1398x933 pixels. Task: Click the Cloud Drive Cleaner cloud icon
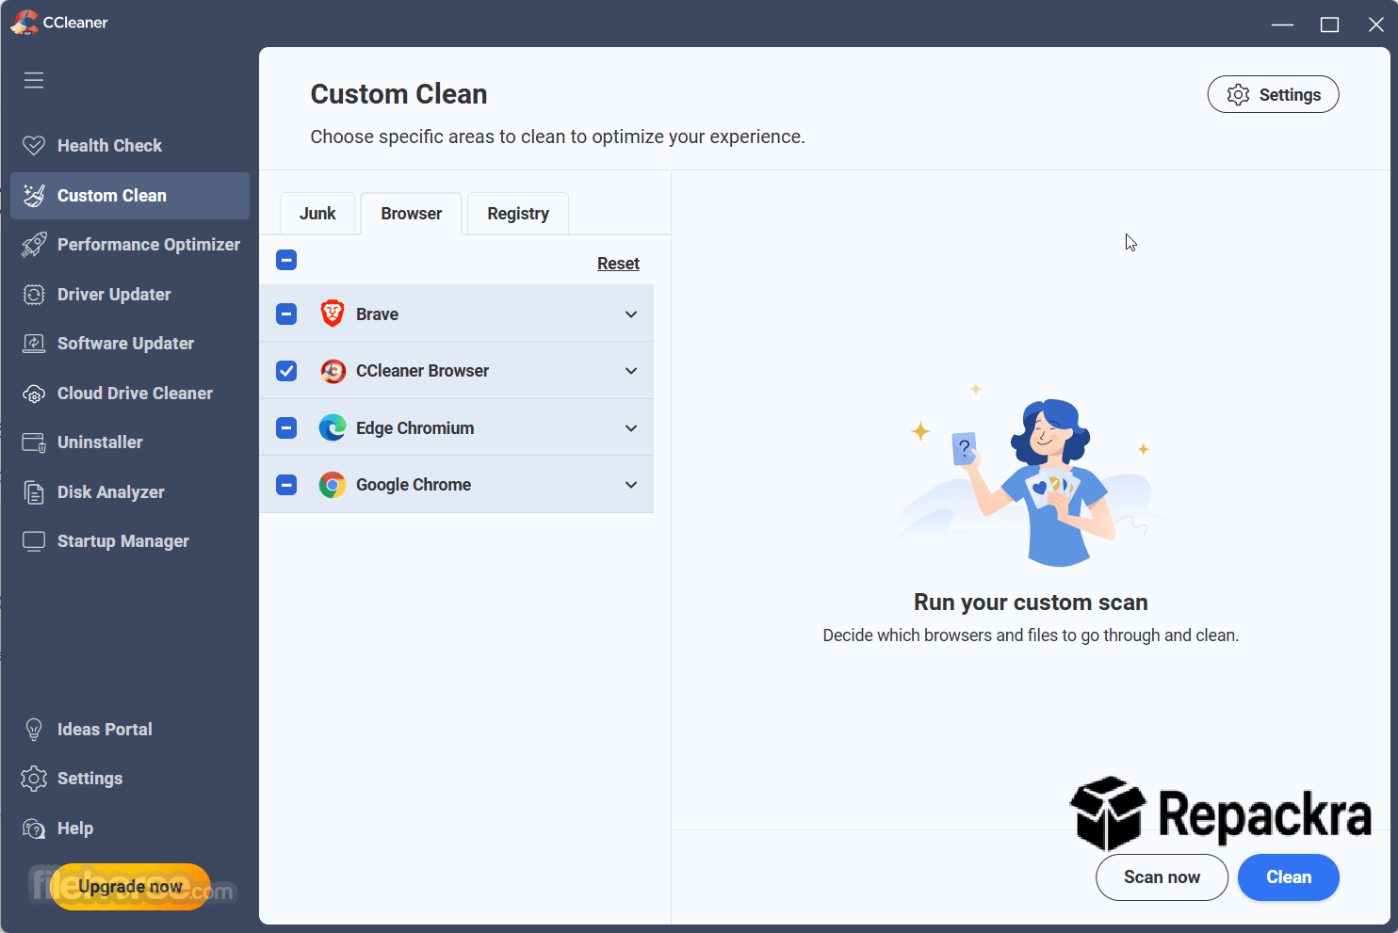point(34,394)
